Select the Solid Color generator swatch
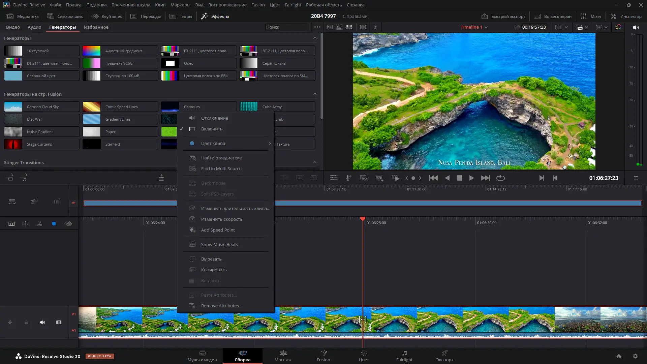Screen dimensions: 647x364 click(13, 76)
